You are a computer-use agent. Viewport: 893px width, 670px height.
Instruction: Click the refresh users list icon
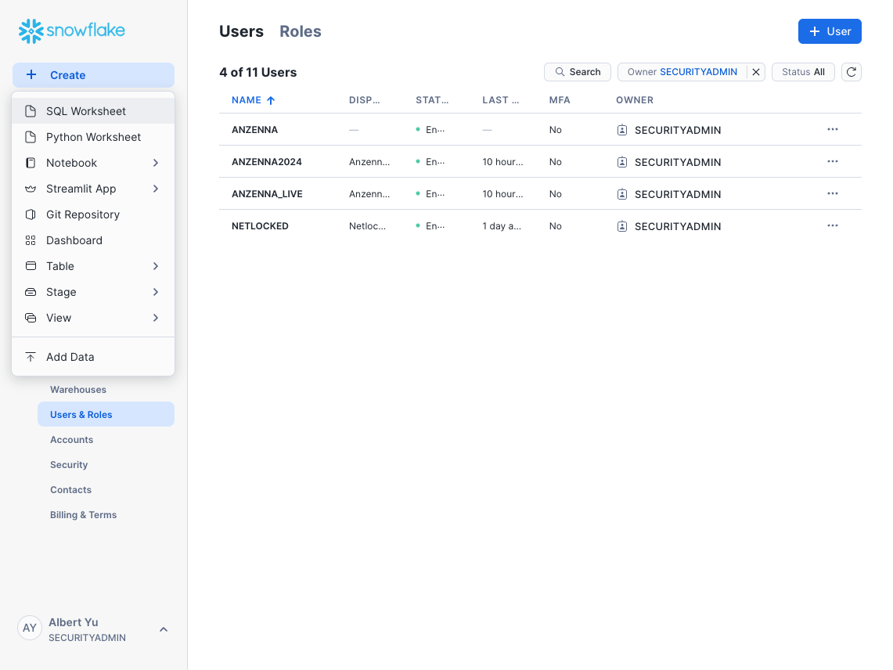(x=852, y=72)
